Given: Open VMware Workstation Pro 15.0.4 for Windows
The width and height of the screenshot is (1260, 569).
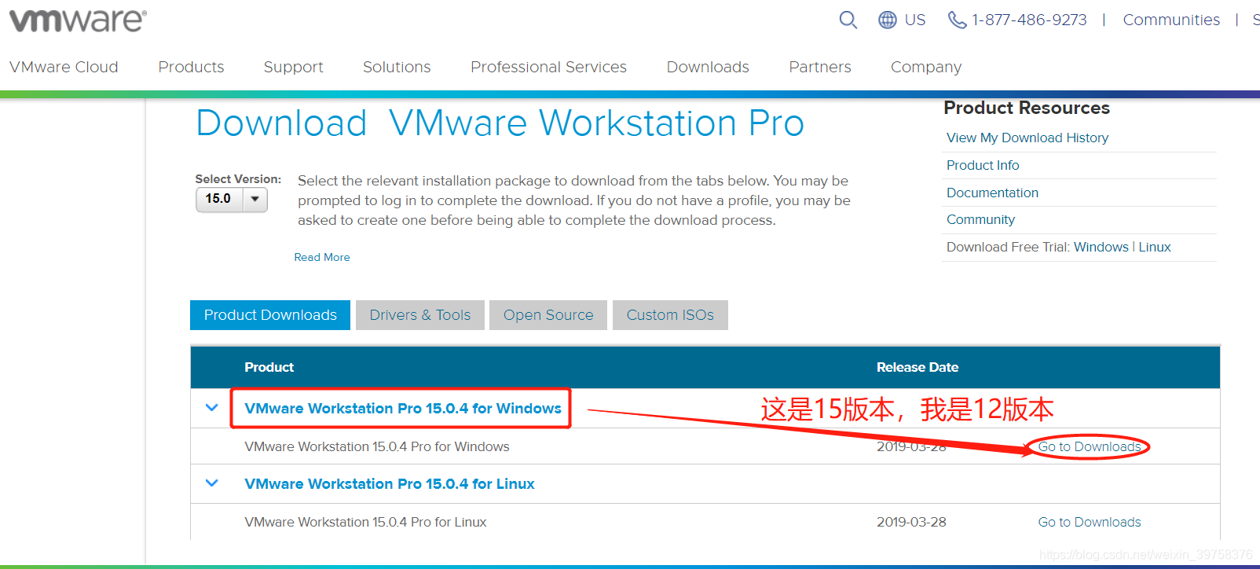Looking at the screenshot, I should tap(403, 408).
